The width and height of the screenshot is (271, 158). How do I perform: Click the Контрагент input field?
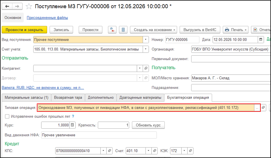pos(85,68)
